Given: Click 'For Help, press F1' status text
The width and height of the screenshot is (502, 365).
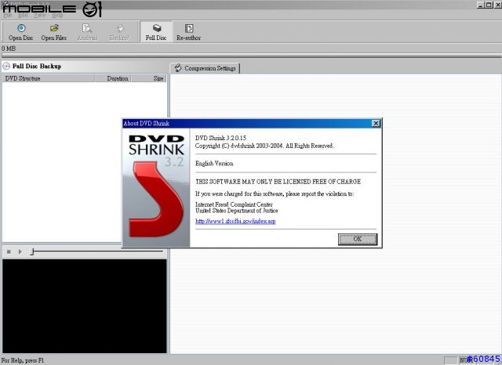Looking at the screenshot, I should 23,360.
